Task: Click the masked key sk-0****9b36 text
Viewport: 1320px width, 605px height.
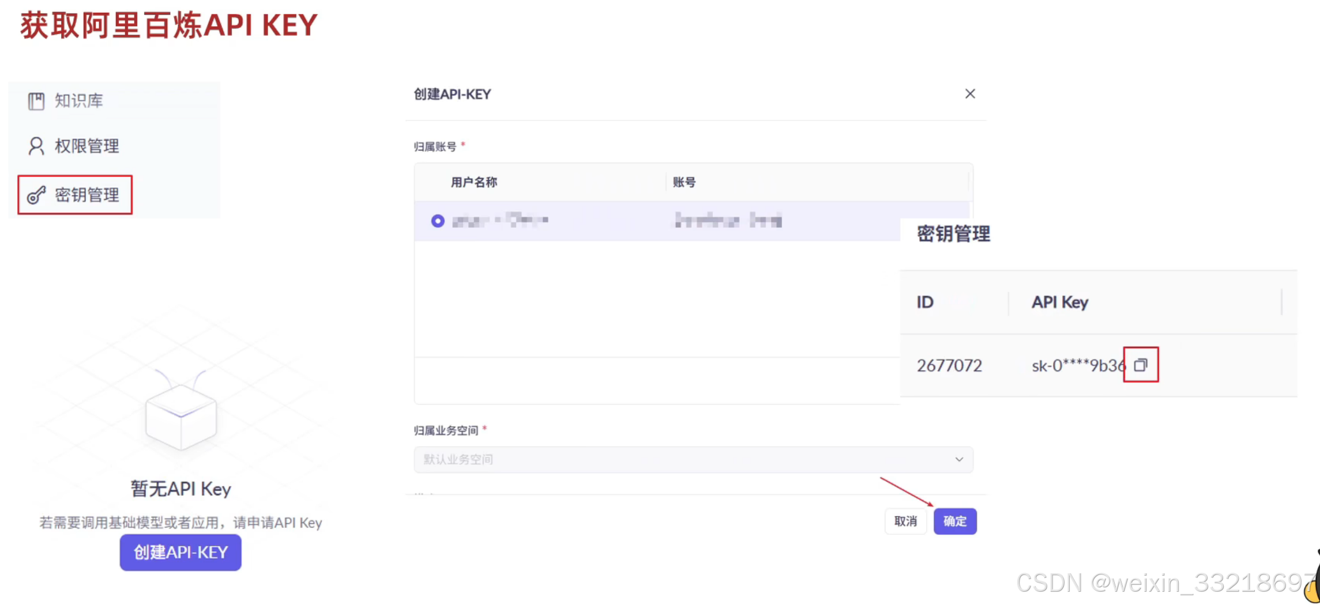Action: point(1078,365)
